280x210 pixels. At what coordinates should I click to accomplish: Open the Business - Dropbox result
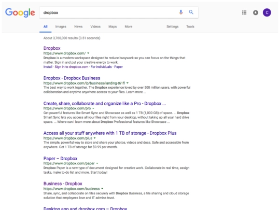pyautogui.click(x=63, y=184)
